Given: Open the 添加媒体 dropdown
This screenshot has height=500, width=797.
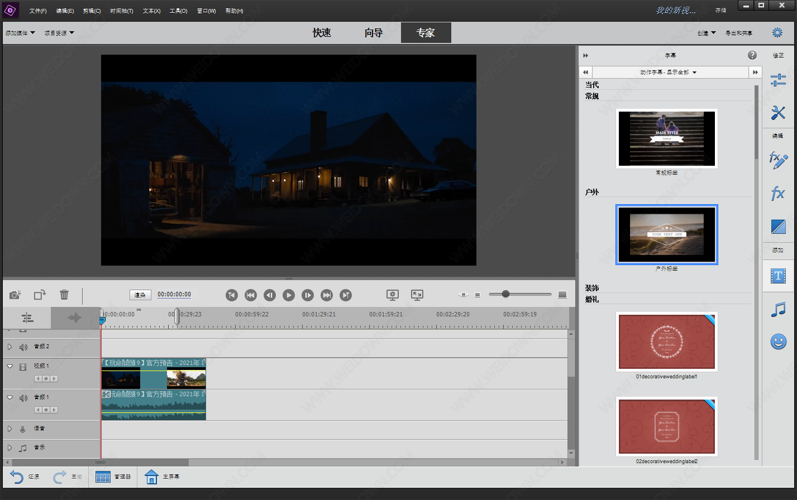Looking at the screenshot, I should coord(20,33).
